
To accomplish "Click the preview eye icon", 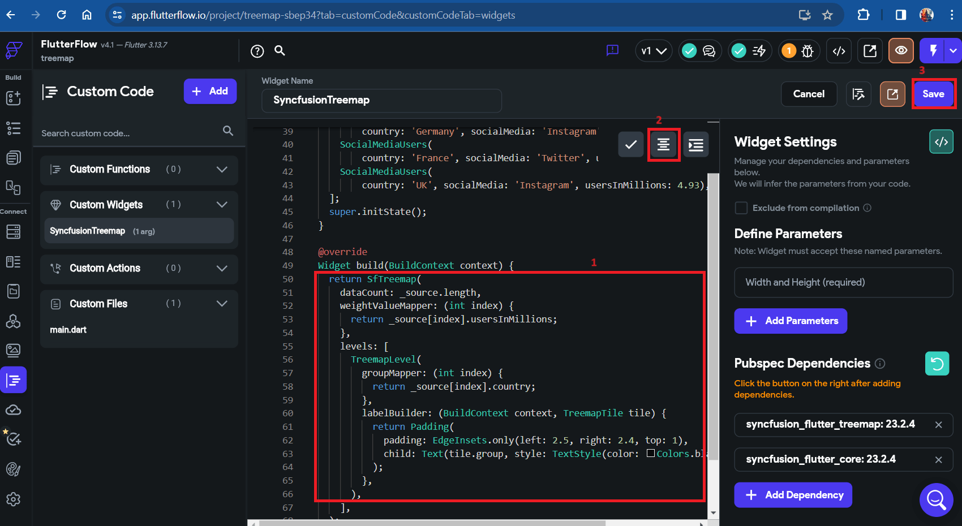I will click(x=901, y=51).
